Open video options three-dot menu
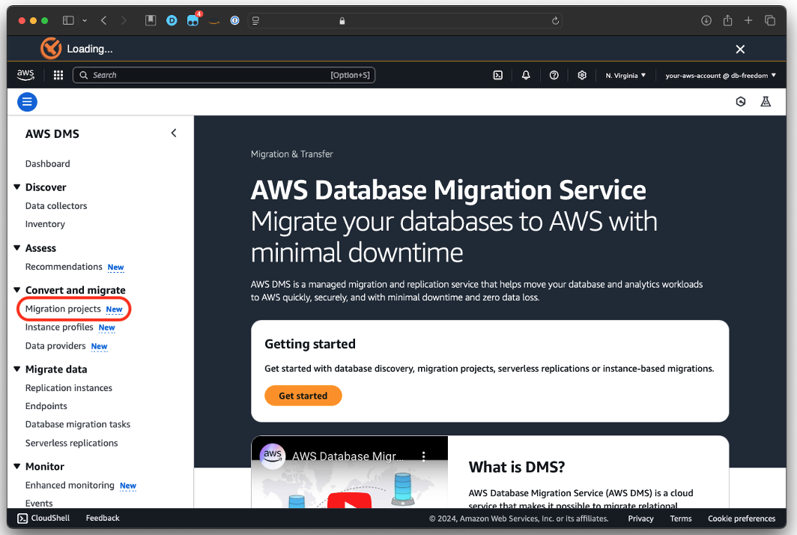797x535 pixels. click(423, 456)
